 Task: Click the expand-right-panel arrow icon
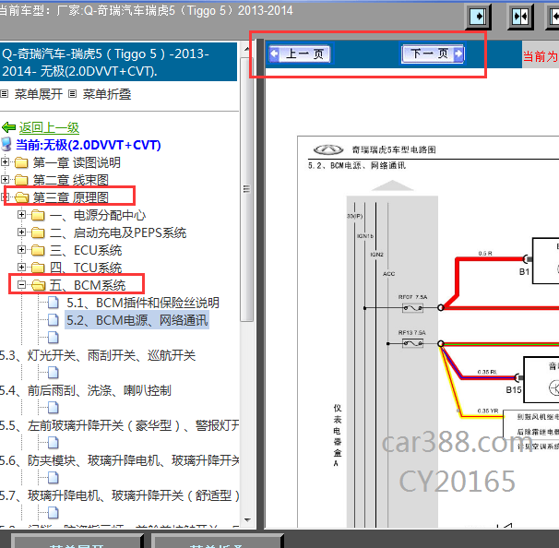click(478, 17)
